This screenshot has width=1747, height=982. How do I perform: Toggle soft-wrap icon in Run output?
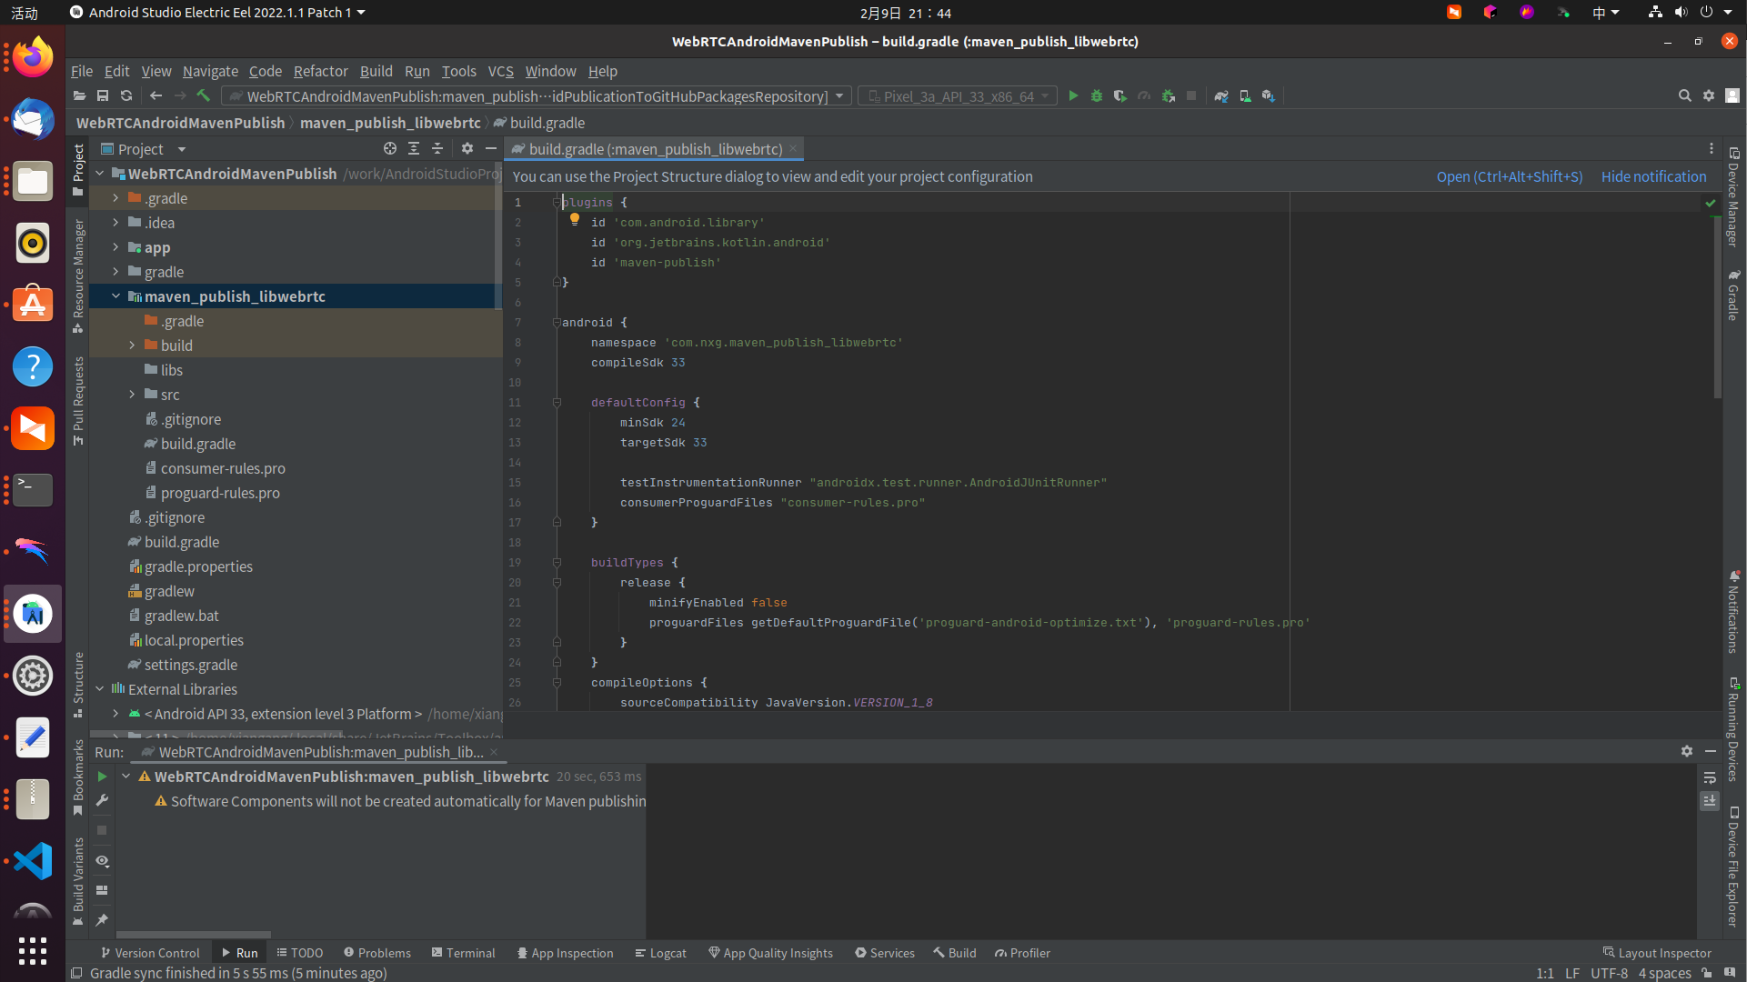(x=1710, y=777)
